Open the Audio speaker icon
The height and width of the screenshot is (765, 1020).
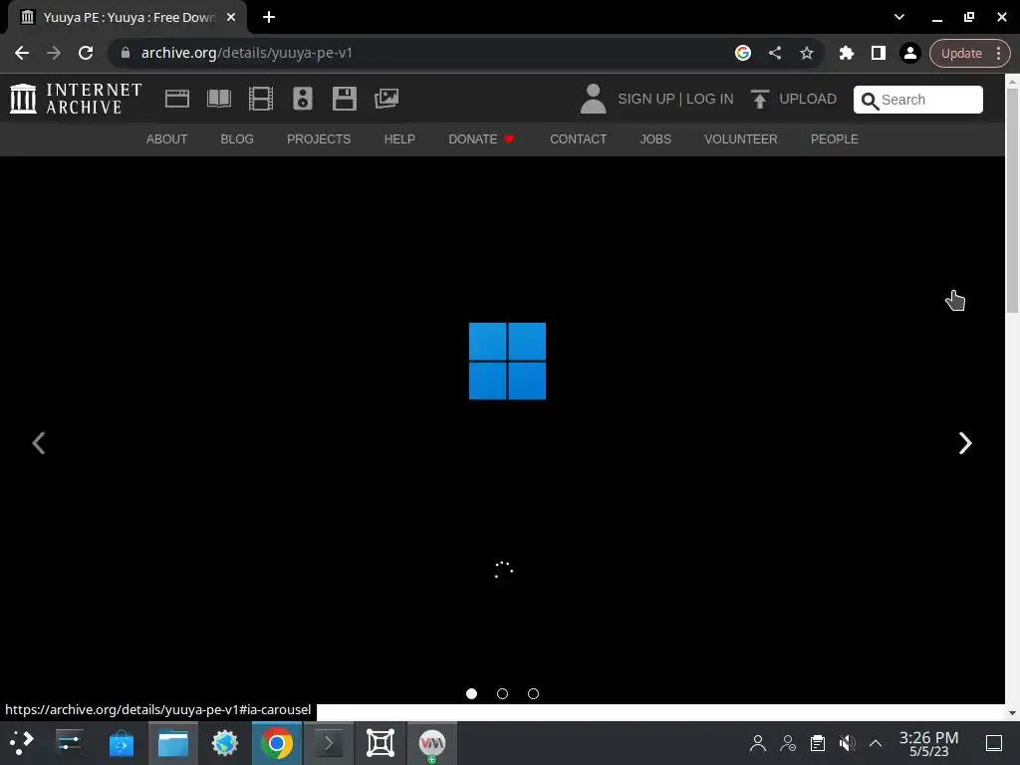click(x=303, y=99)
